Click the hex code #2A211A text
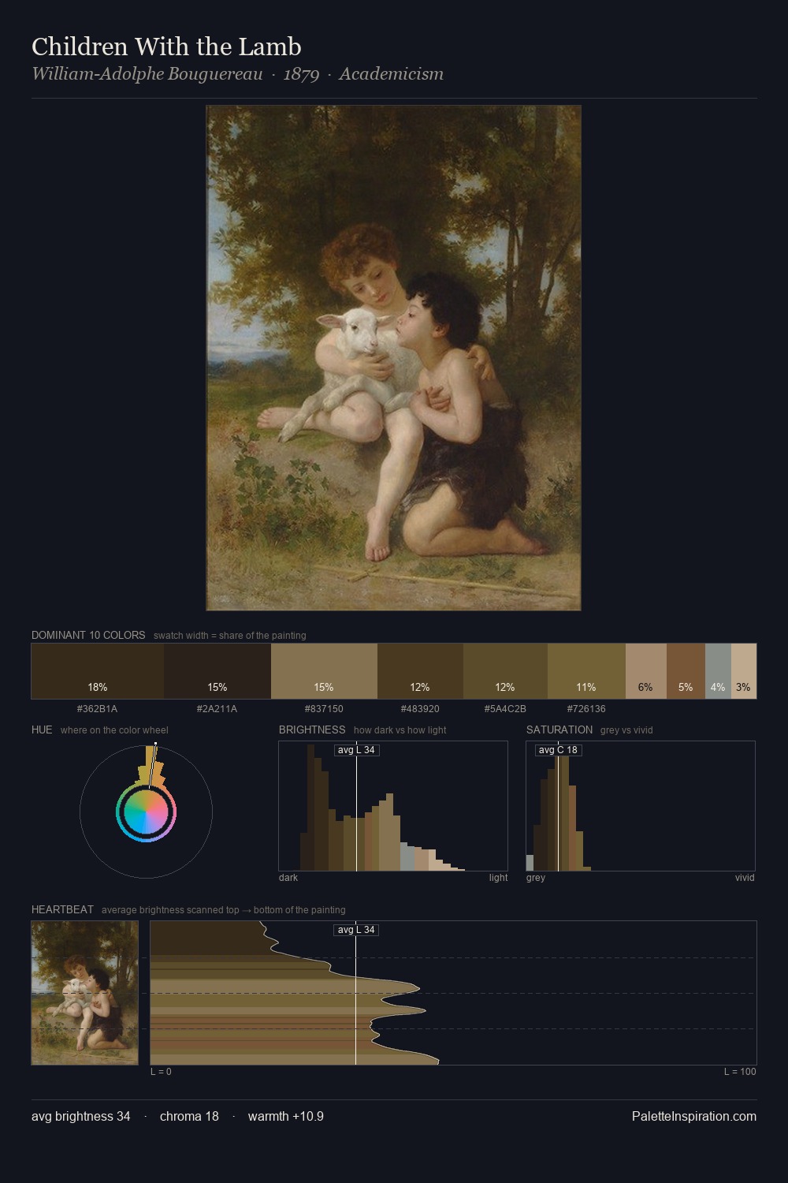The height and width of the screenshot is (1183, 788). point(217,709)
